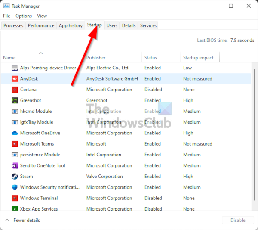Screen dimensions: 258x230
Task: Open the View menu
Action: click(x=42, y=16)
